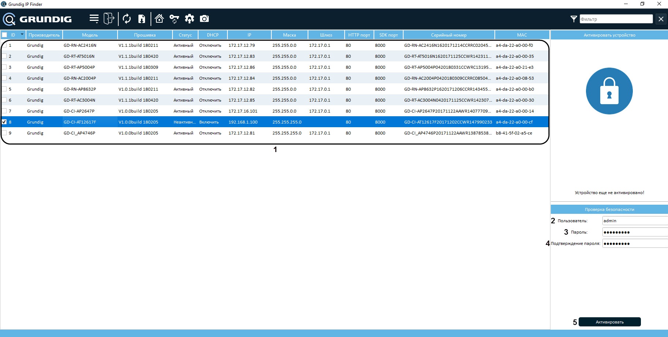Click Включить DHCP for device 8
668x337 pixels.
point(209,122)
